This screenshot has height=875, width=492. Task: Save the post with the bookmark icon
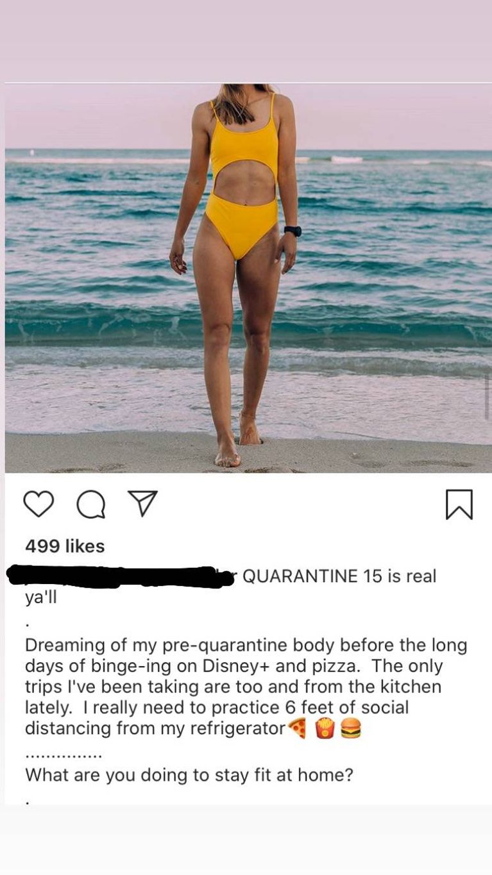coord(459,504)
